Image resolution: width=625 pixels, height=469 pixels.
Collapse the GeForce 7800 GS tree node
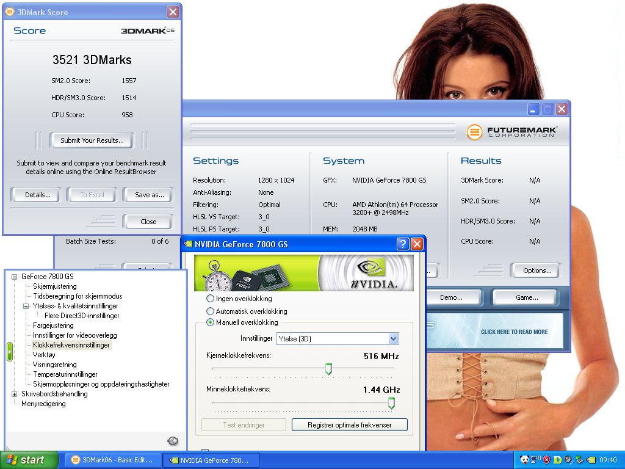15,277
